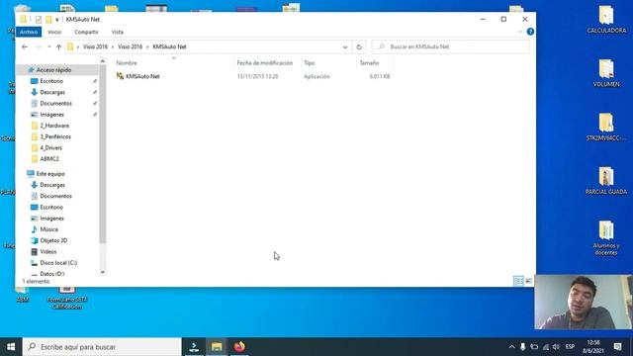Open the clock and date display

(593, 347)
